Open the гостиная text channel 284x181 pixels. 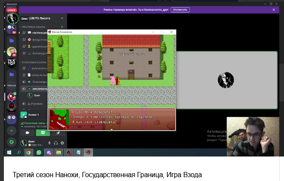click(x=34, y=33)
